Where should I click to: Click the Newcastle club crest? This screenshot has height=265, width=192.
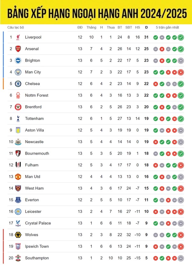[x=18, y=142]
